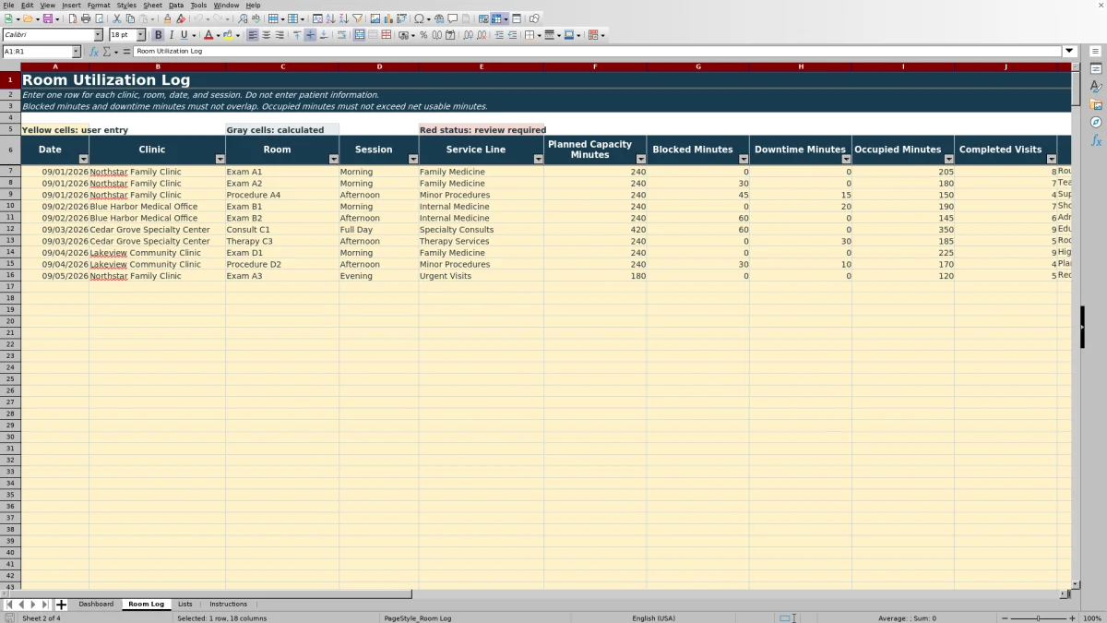
Task: Open the Font name dropdown
Action: click(99, 35)
